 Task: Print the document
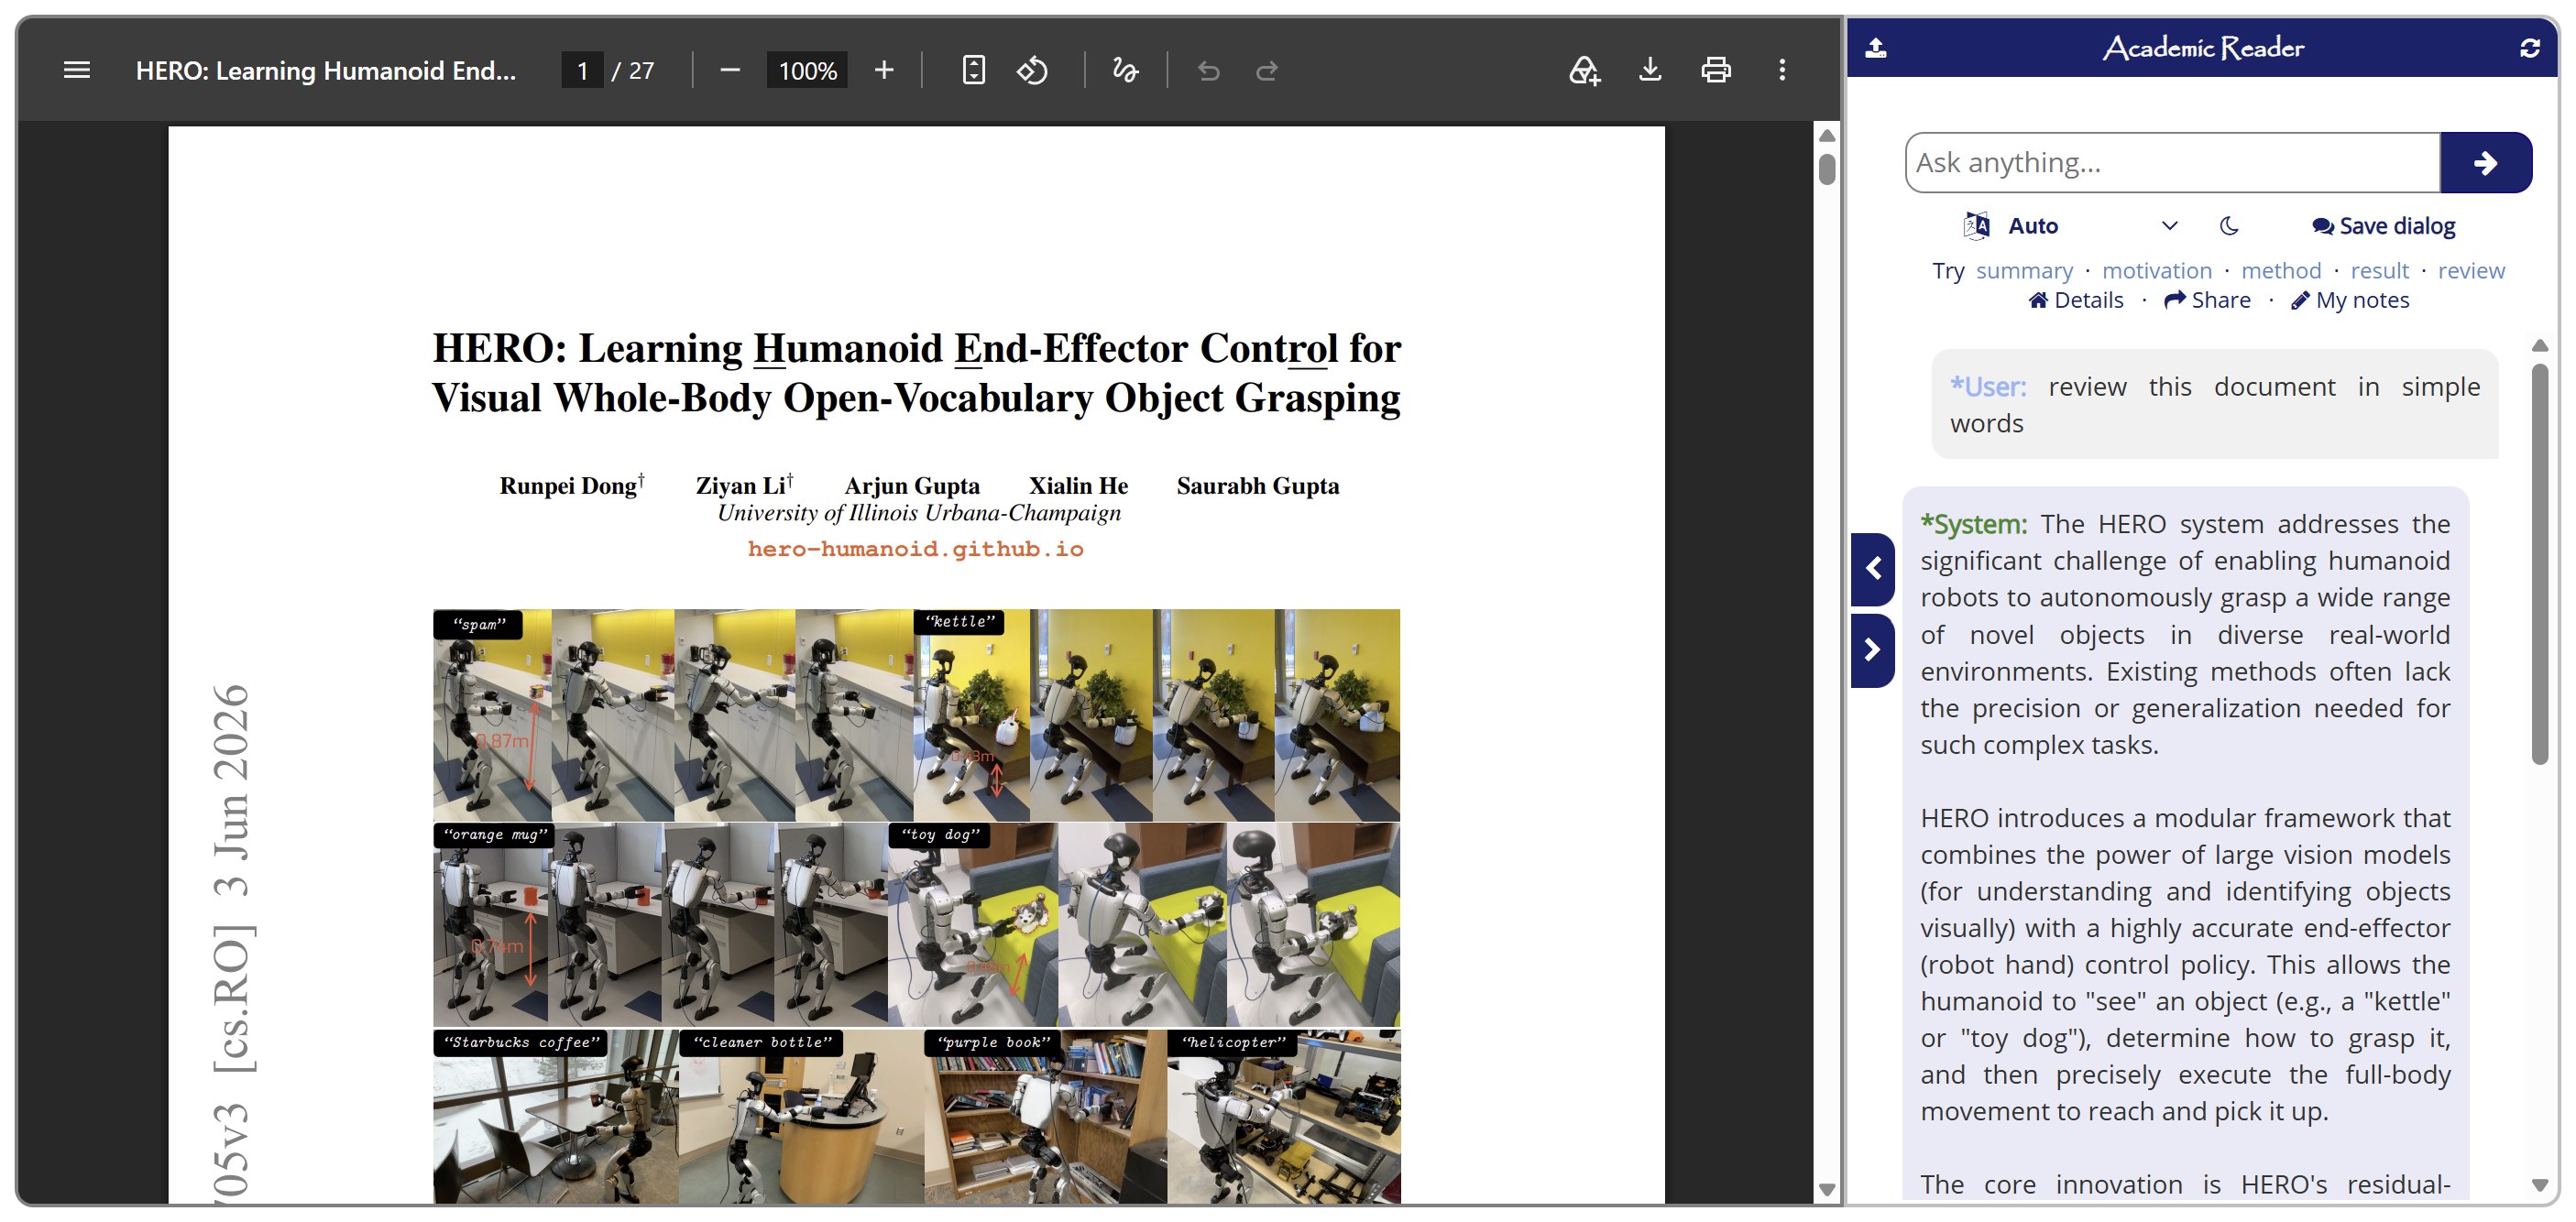1716,70
